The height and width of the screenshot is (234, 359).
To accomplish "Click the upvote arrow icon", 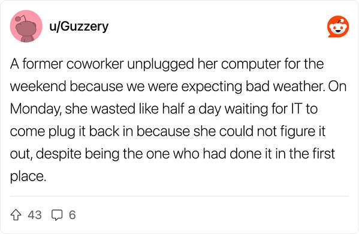I will point(16,215).
